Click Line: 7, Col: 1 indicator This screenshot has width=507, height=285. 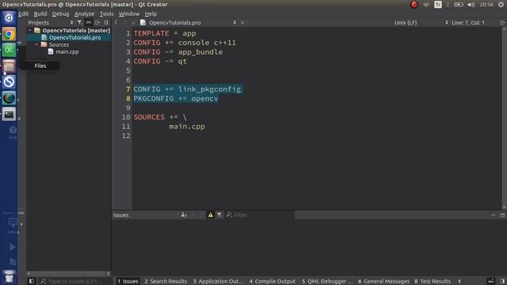[x=468, y=23]
